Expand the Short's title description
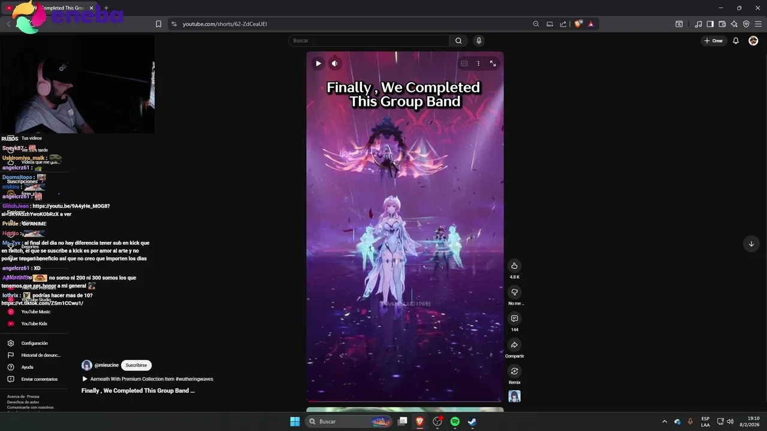The width and height of the screenshot is (767, 431). coord(138,390)
